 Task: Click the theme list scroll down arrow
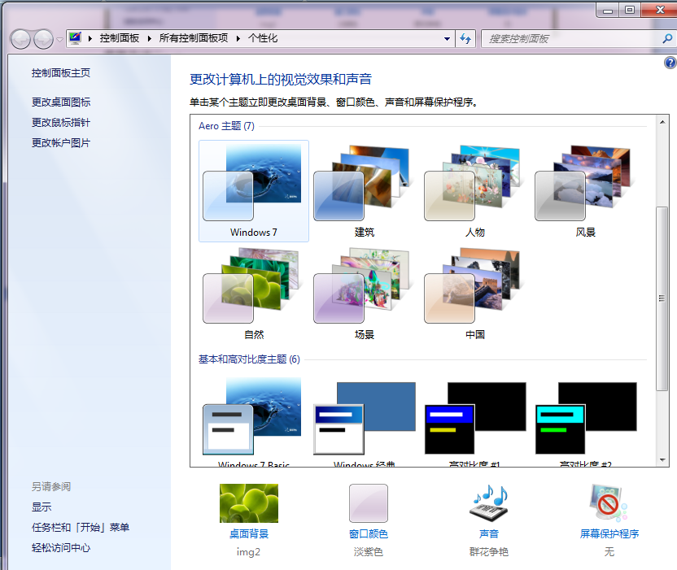[662, 460]
